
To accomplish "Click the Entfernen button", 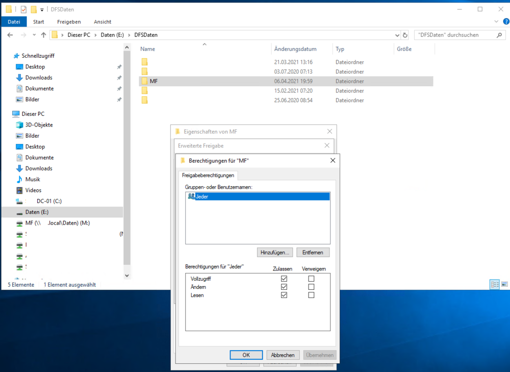I will 313,253.
